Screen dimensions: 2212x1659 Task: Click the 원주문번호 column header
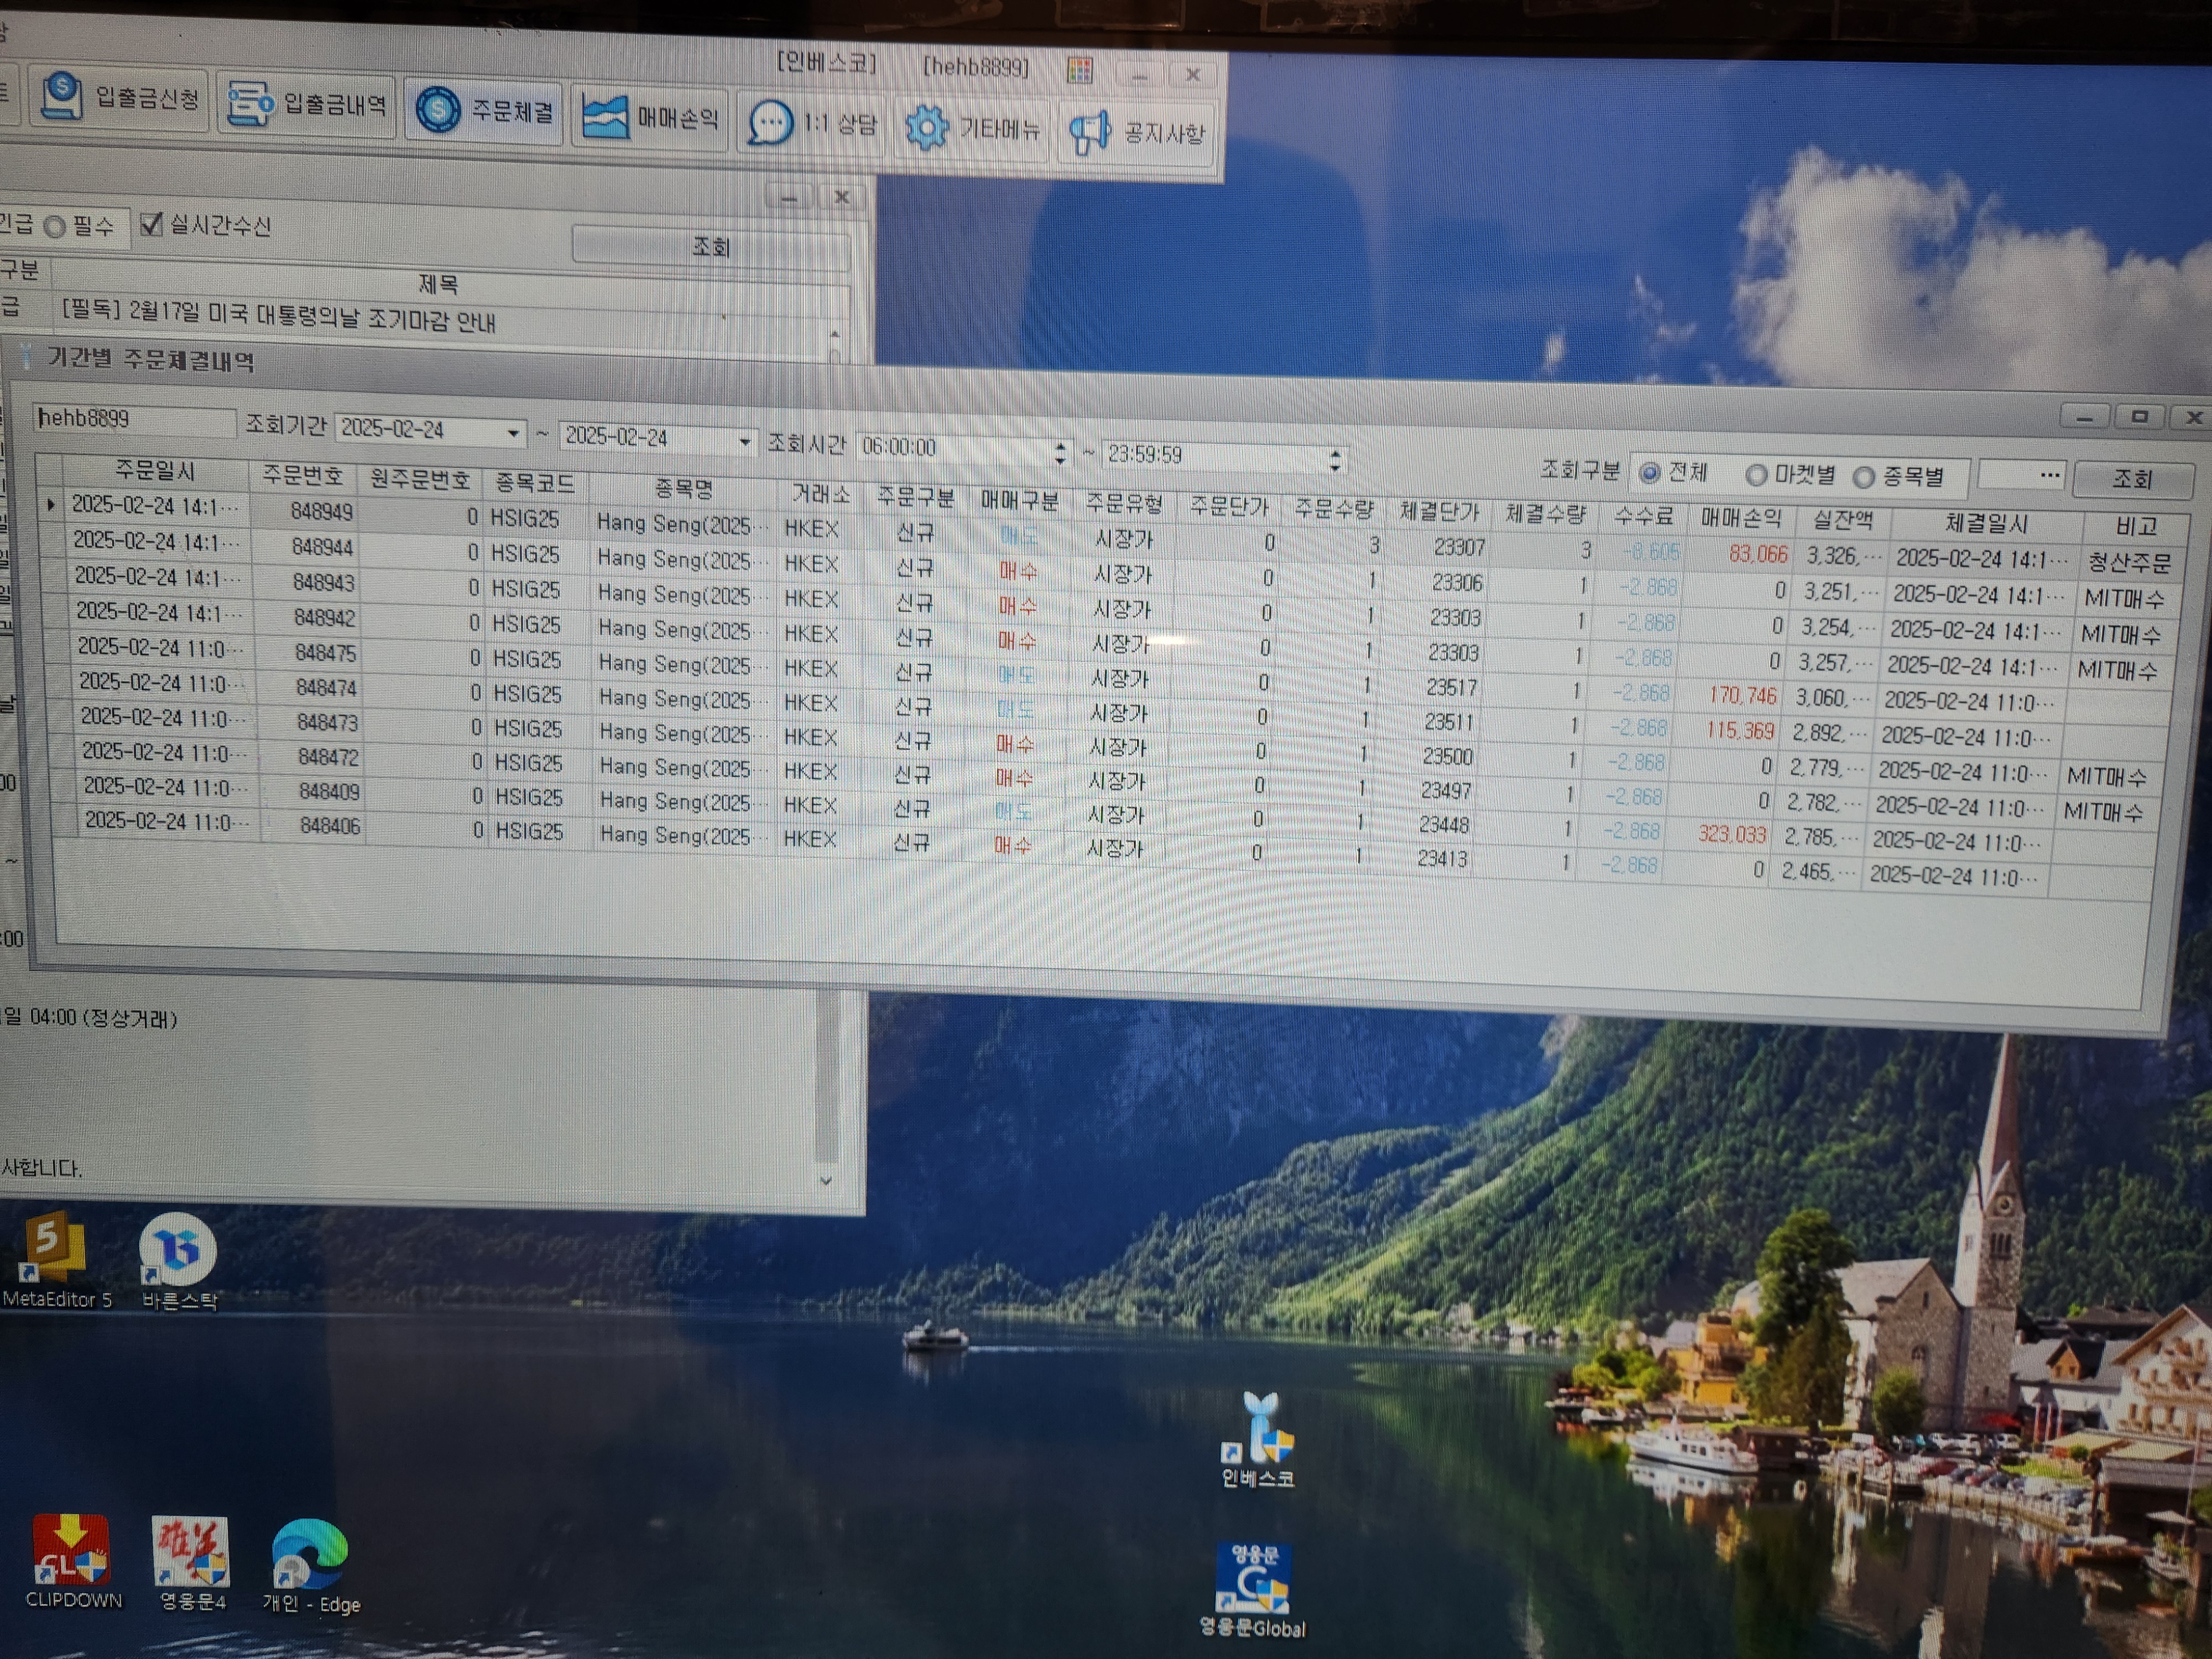tap(419, 480)
